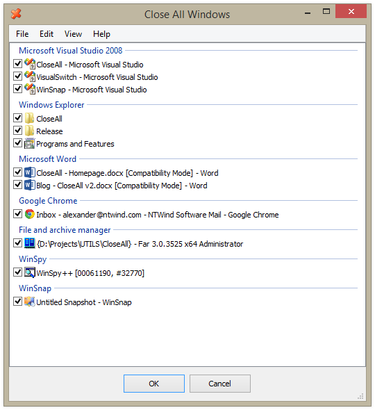Click the Visual Studio icon beside CloseAll entry
Image resolution: width=375 pixels, height=410 pixels.
pos(30,63)
